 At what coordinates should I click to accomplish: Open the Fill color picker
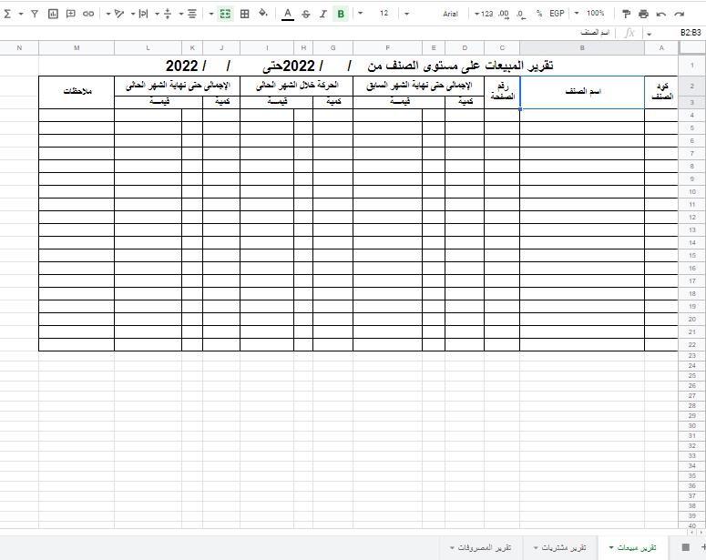[x=263, y=14]
